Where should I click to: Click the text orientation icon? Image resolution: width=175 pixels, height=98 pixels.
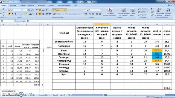(47, 10)
